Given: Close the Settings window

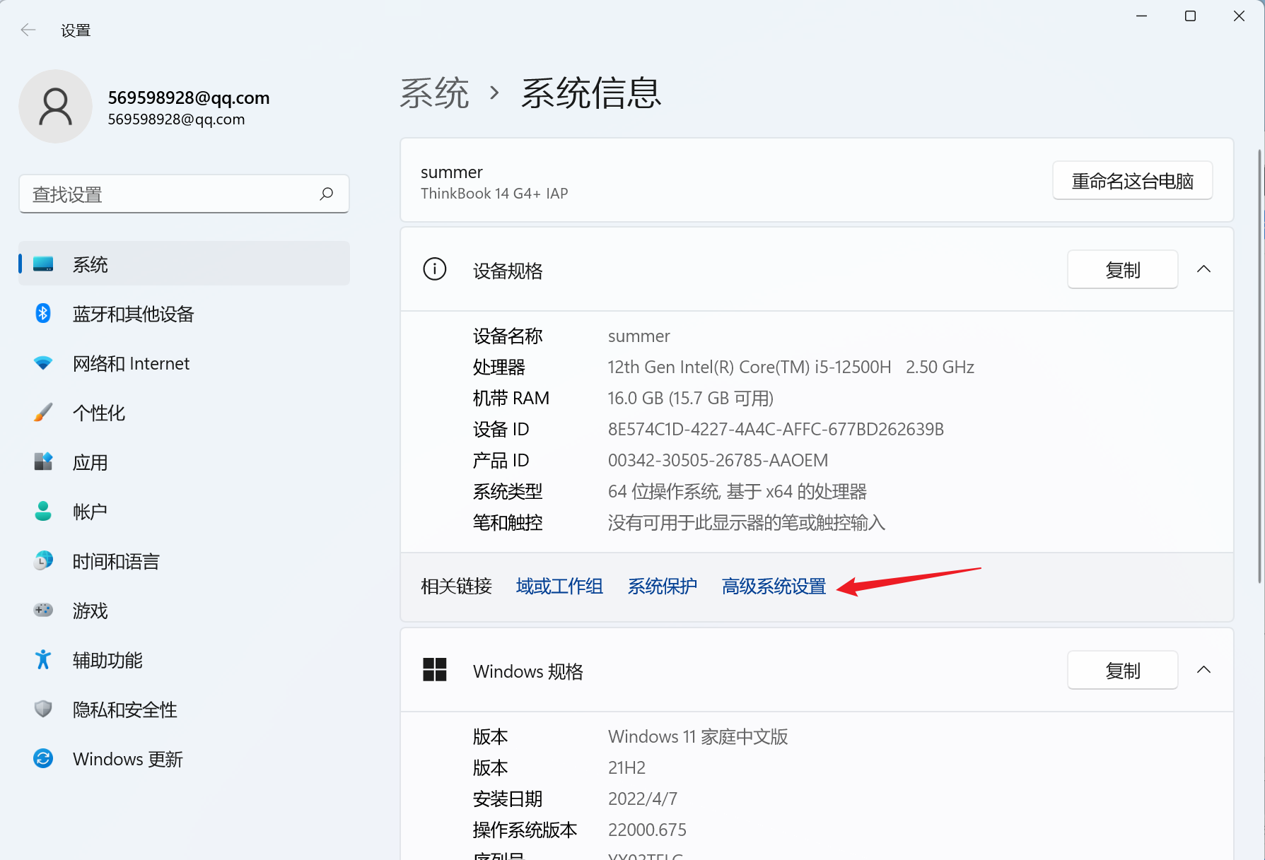Looking at the screenshot, I should point(1239,16).
